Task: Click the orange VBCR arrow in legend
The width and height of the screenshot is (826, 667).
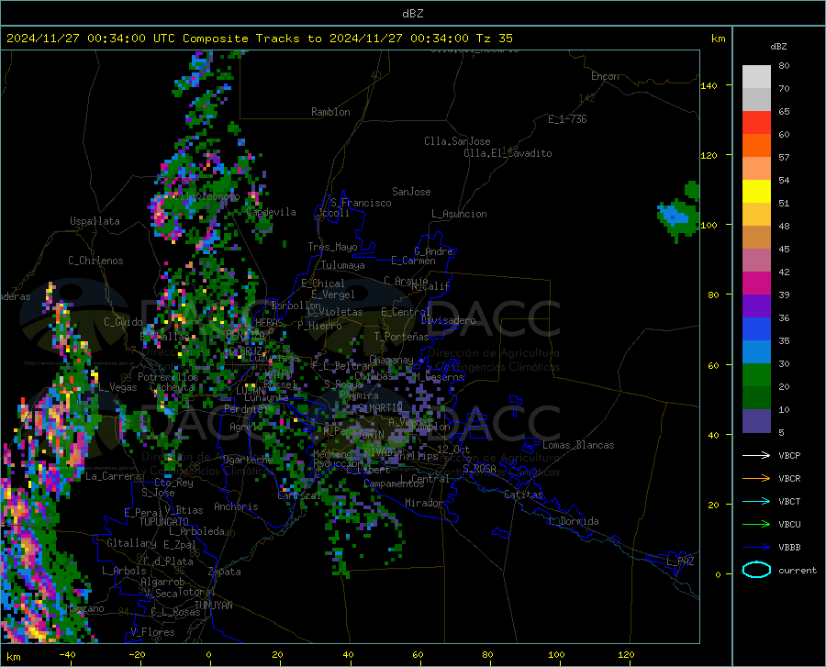Action: point(756,479)
